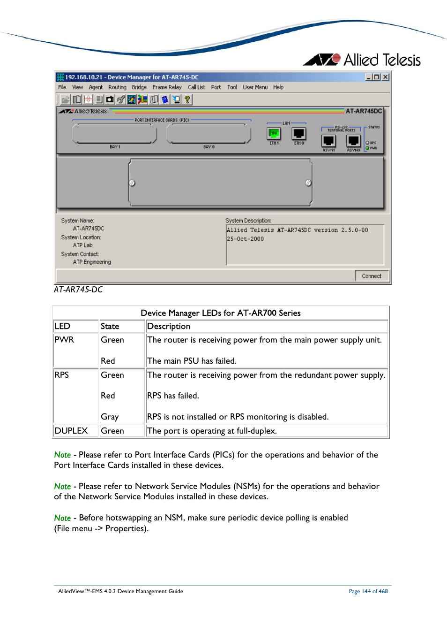This screenshot has height=634, width=447.
Task: Click the camera snapshot toolbar icon
Action: [x=110, y=99]
